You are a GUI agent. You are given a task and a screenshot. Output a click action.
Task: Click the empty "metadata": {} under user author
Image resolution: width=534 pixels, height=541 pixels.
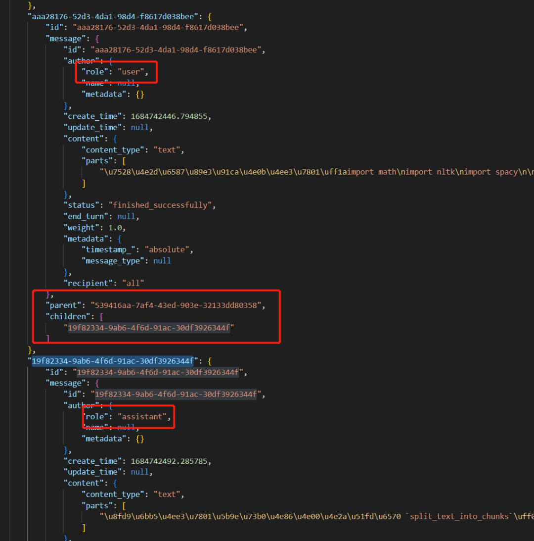[113, 94]
